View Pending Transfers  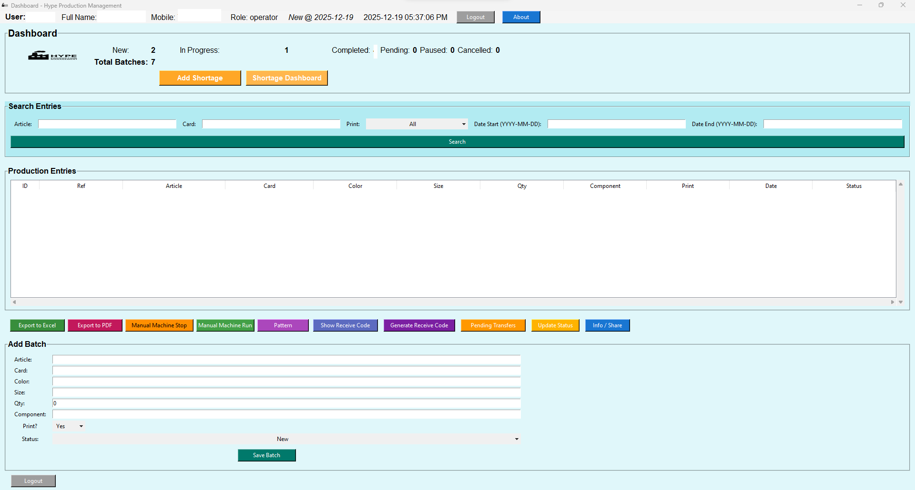493,325
